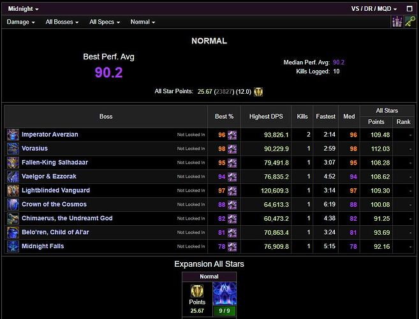Click the Midnight Falls boss icon
This screenshot has height=319, width=419.
[x=13, y=246]
